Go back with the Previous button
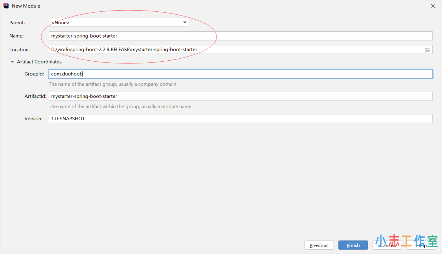Screen dimensions: 442x254 pos(319,245)
